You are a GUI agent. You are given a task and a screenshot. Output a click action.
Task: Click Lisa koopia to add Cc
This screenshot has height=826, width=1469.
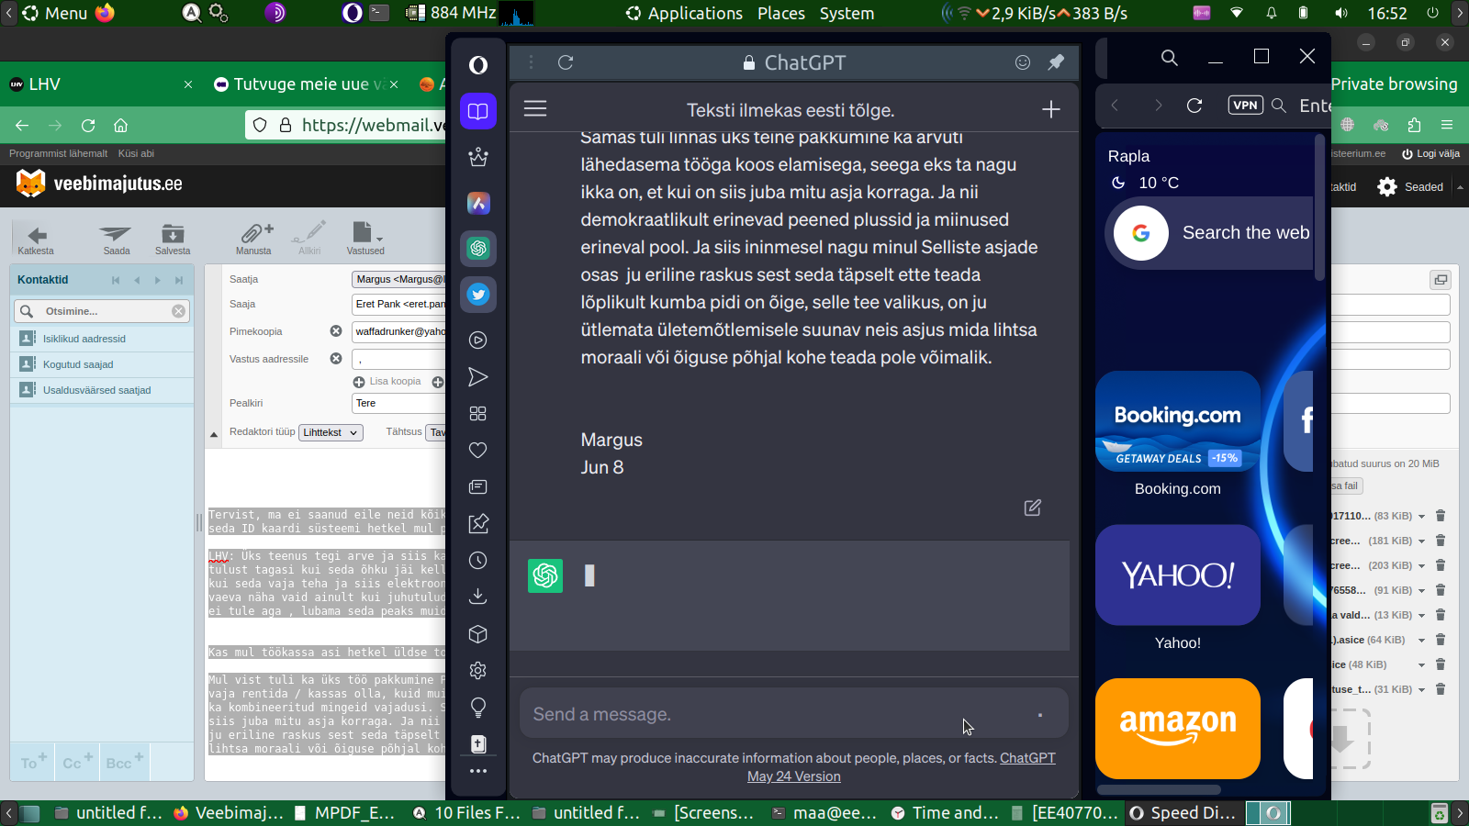(x=387, y=382)
